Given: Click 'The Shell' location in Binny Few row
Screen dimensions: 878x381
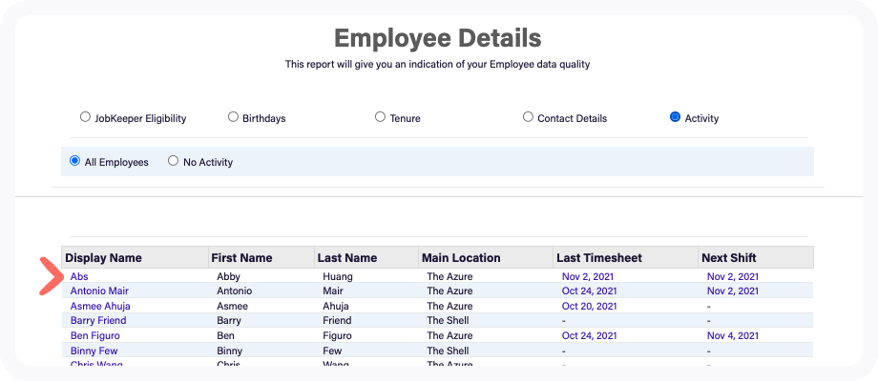Looking at the screenshot, I should pos(448,351).
